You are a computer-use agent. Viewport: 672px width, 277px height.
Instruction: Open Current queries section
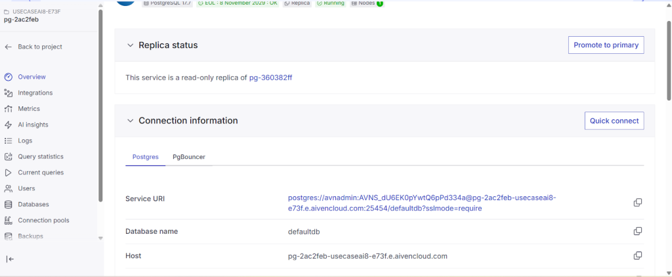click(40, 173)
